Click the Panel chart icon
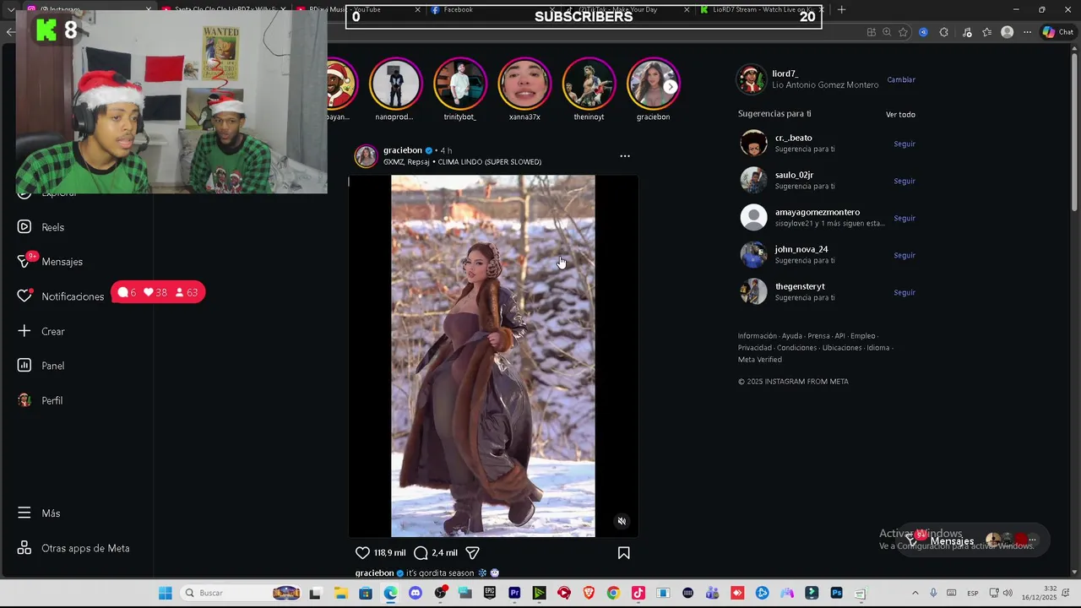The width and height of the screenshot is (1081, 608). point(24,366)
